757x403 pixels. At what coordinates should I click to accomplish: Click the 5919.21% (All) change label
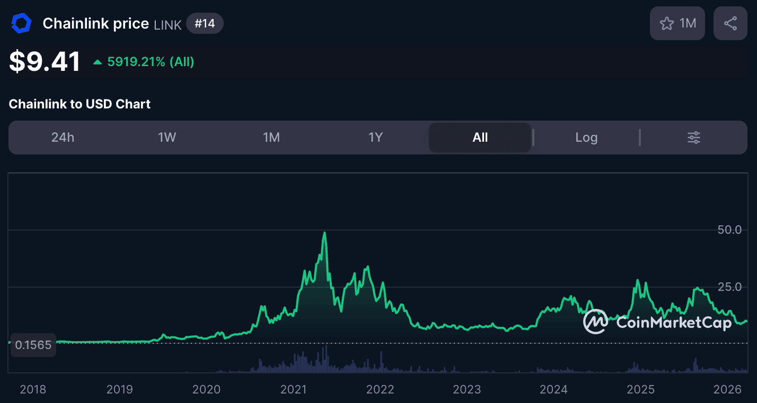pos(151,62)
